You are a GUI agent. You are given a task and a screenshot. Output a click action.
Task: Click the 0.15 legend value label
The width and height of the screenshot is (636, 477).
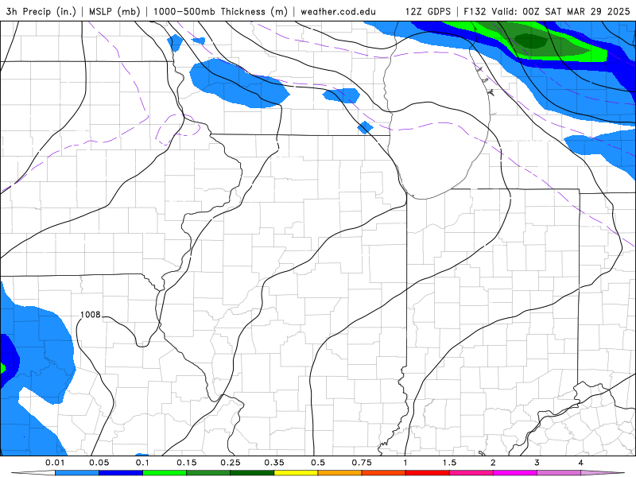pyautogui.click(x=187, y=463)
